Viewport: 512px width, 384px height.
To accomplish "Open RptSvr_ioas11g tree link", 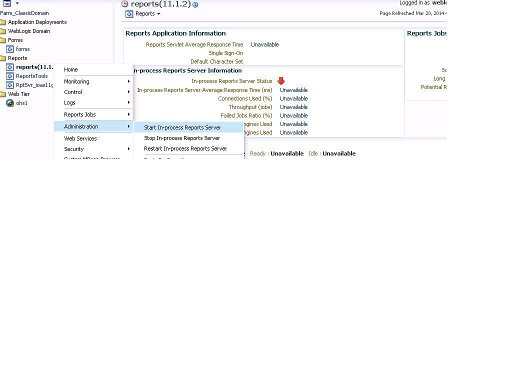I will click(x=34, y=85).
